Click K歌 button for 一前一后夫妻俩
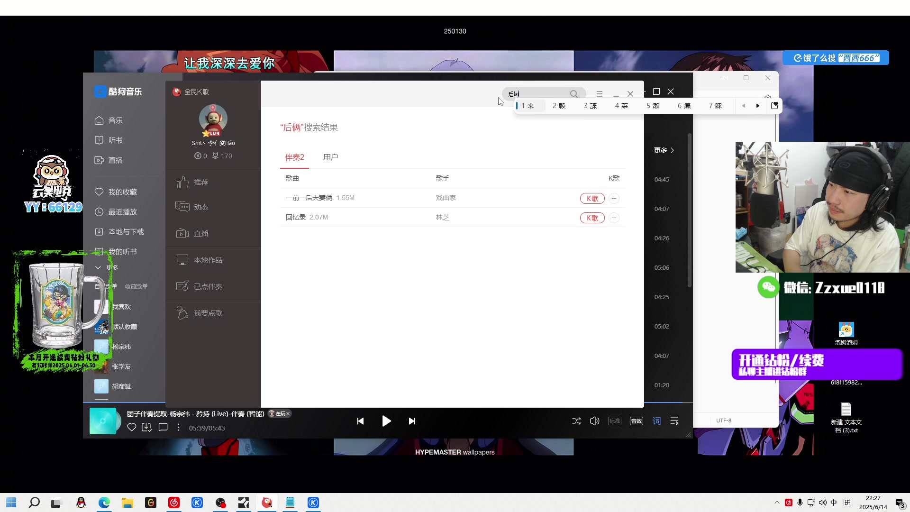Viewport: 910px width, 512px height. pyautogui.click(x=592, y=199)
